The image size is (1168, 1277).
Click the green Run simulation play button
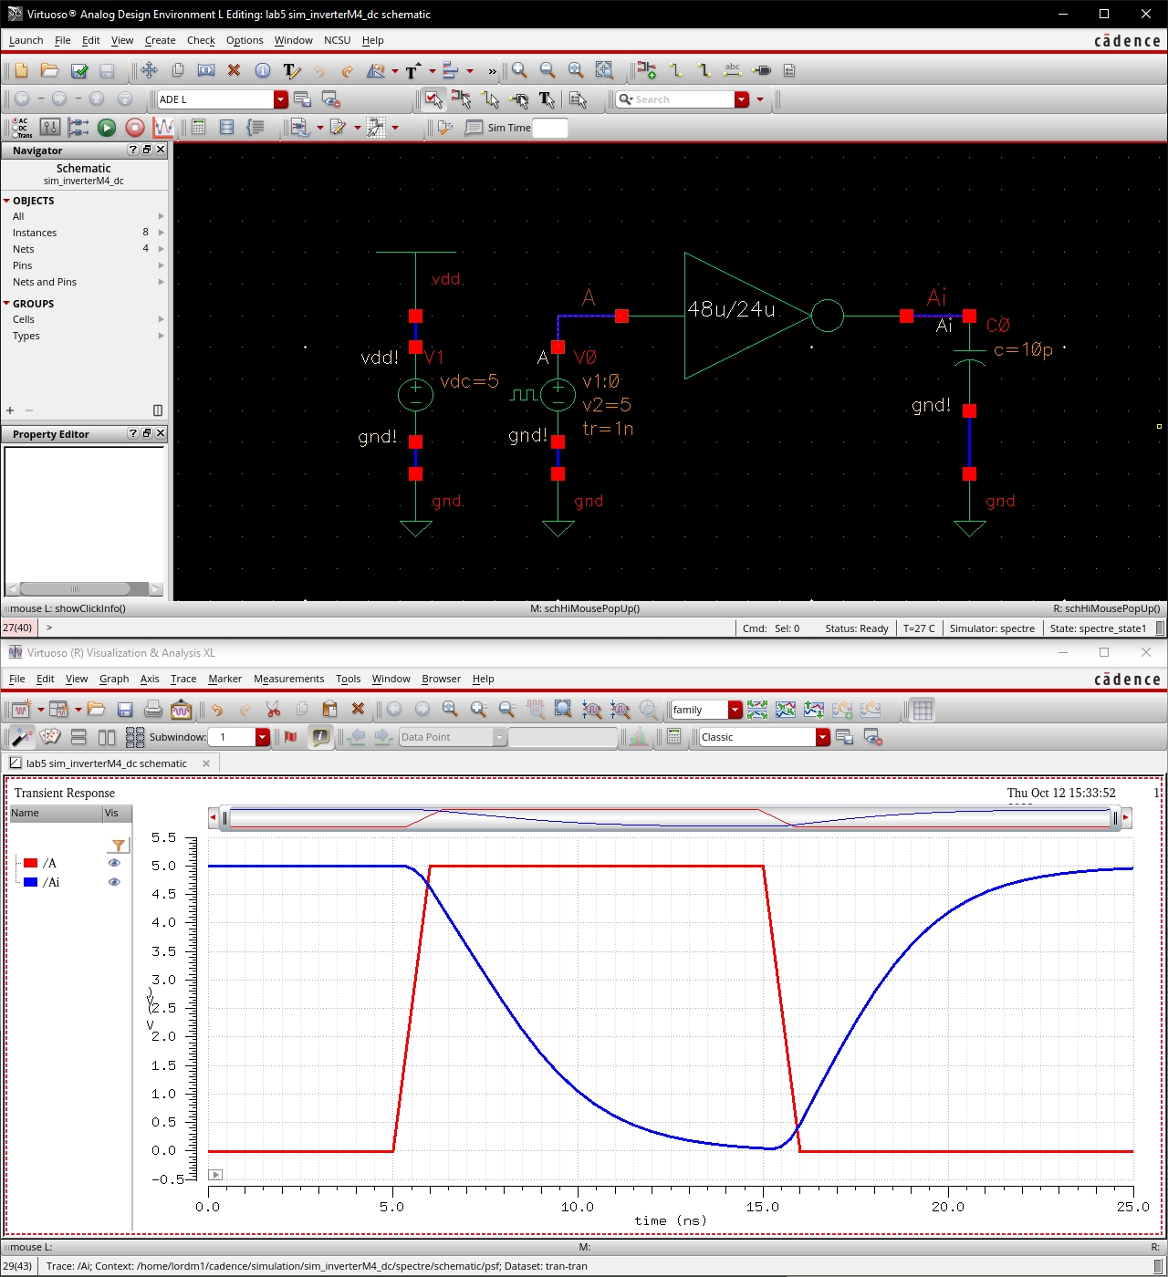click(x=107, y=128)
